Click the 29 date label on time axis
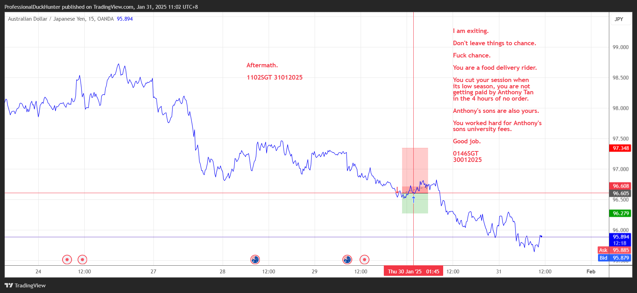This screenshot has height=293, width=637. pyautogui.click(x=315, y=272)
